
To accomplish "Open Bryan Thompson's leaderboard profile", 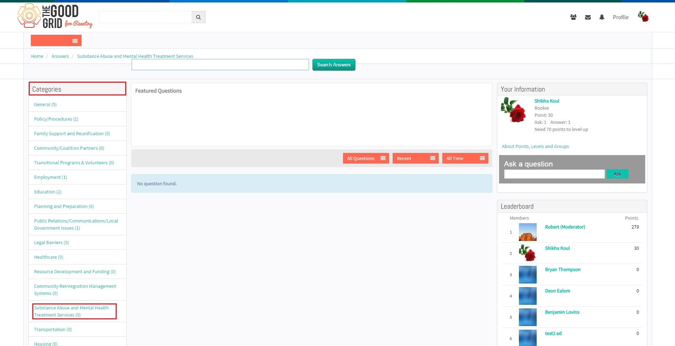I will pyautogui.click(x=563, y=269).
